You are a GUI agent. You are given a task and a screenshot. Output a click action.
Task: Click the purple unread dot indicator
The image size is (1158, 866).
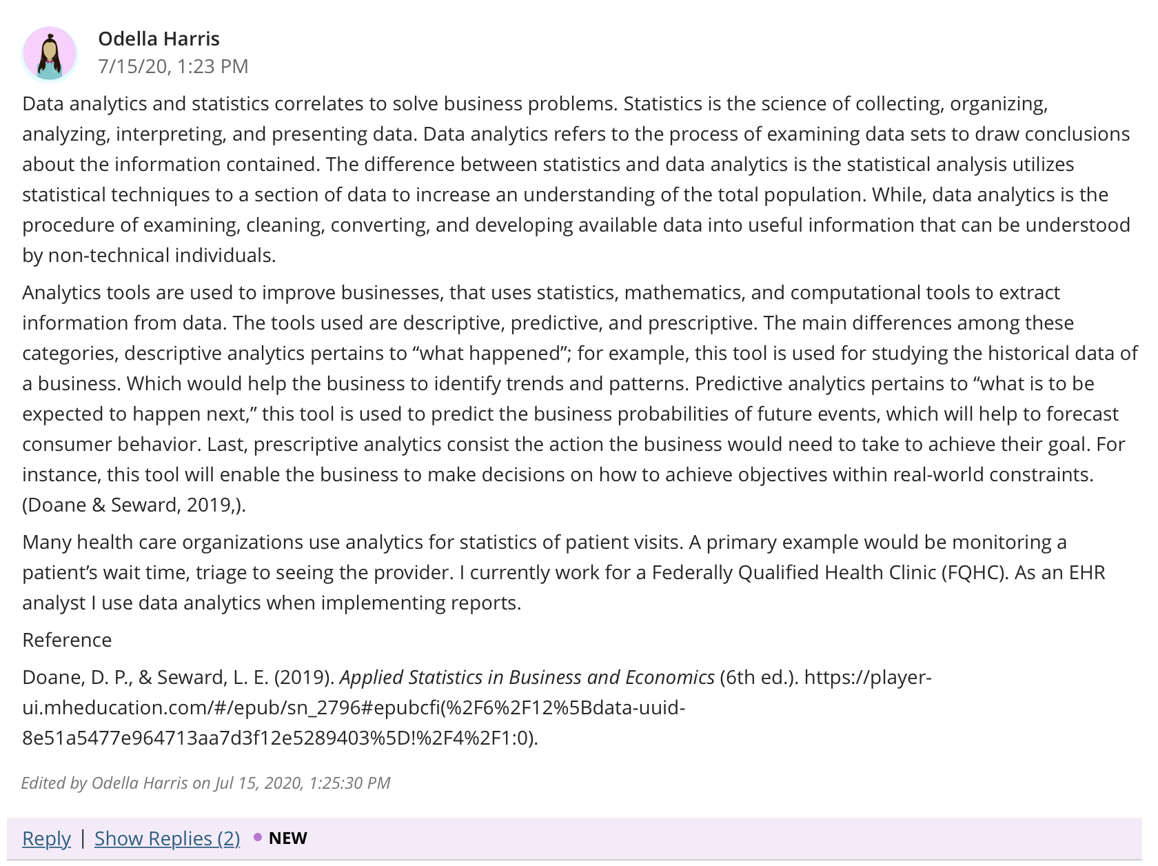tap(258, 837)
